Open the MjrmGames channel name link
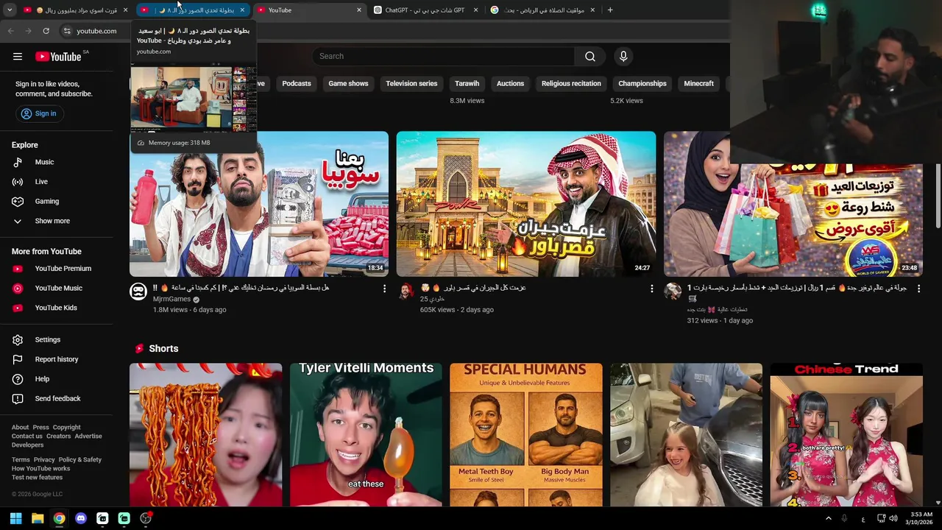 point(171,300)
